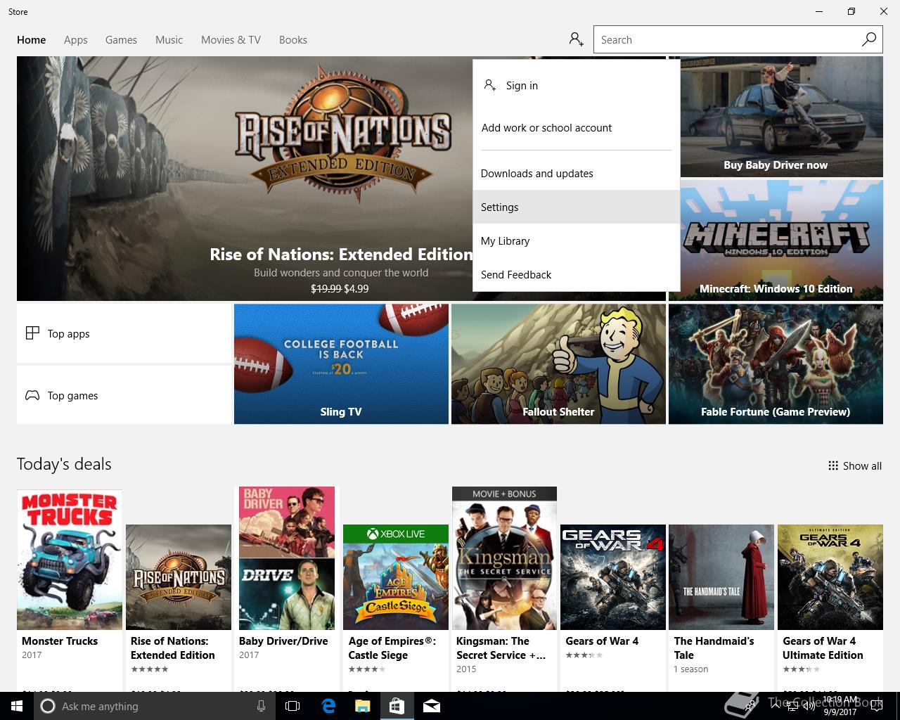Open Windows Start menu
The height and width of the screenshot is (720, 900).
(17, 706)
